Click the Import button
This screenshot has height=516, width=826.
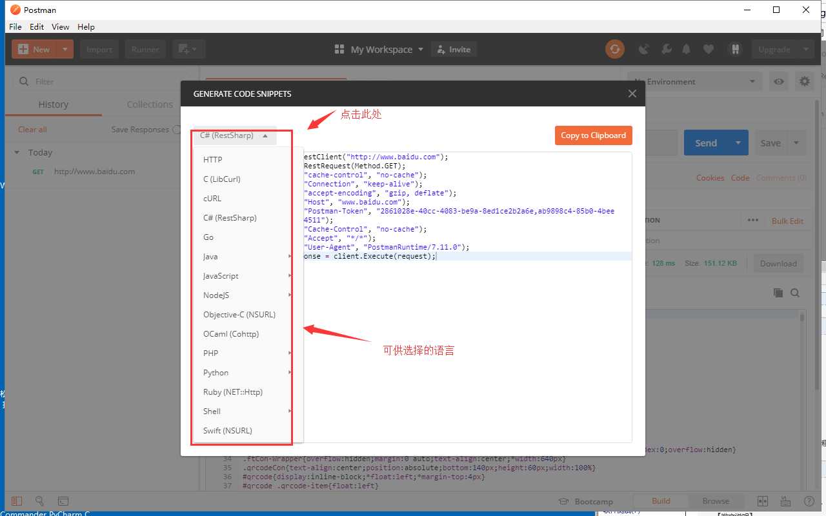coord(99,49)
